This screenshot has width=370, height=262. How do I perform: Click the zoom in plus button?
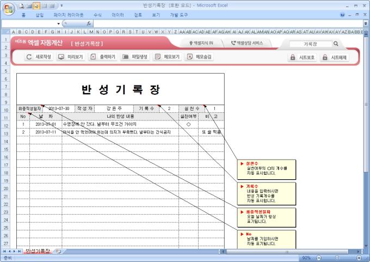point(359,258)
